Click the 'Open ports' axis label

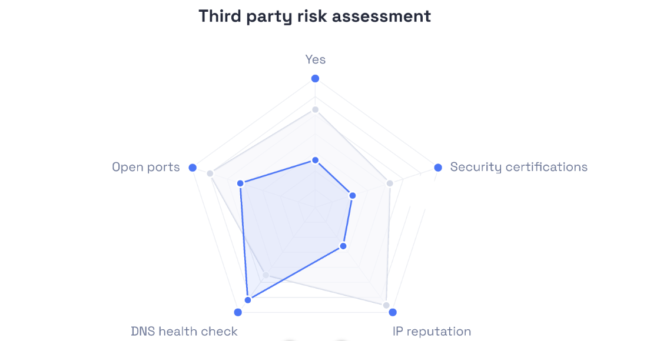tap(146, 167)
